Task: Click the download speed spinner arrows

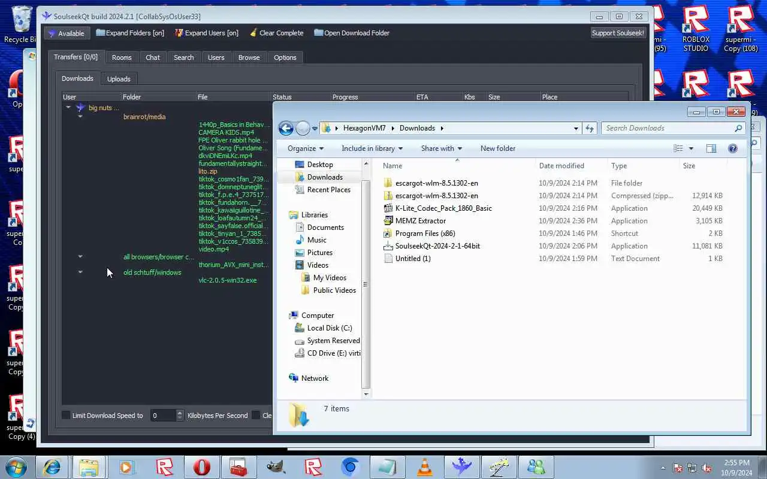Action: [x=180, y=415]
